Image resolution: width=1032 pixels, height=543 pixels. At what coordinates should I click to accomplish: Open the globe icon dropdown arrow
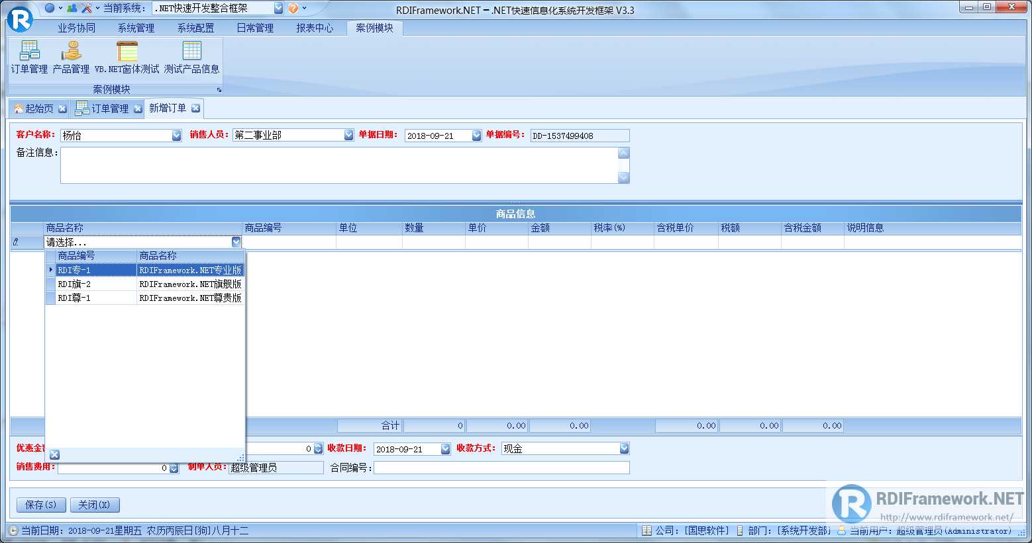pyautogui.click(x=60, y=8)
